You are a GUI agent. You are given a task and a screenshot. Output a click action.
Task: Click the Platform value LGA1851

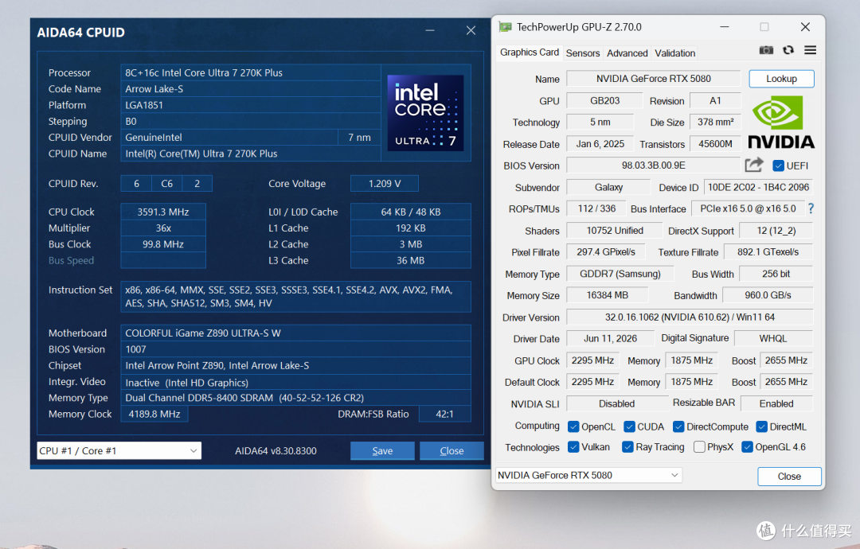pos(251,105)
